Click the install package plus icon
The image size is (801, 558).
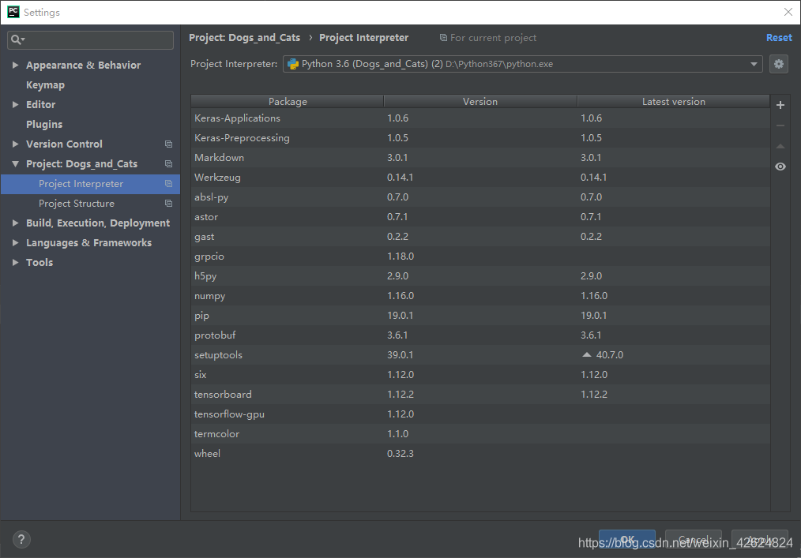pos(780,105)
